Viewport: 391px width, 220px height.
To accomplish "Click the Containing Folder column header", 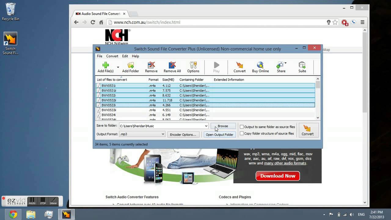I will (195, 79).
